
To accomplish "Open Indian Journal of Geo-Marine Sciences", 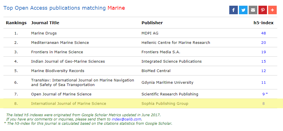I will tap(68, 62).
